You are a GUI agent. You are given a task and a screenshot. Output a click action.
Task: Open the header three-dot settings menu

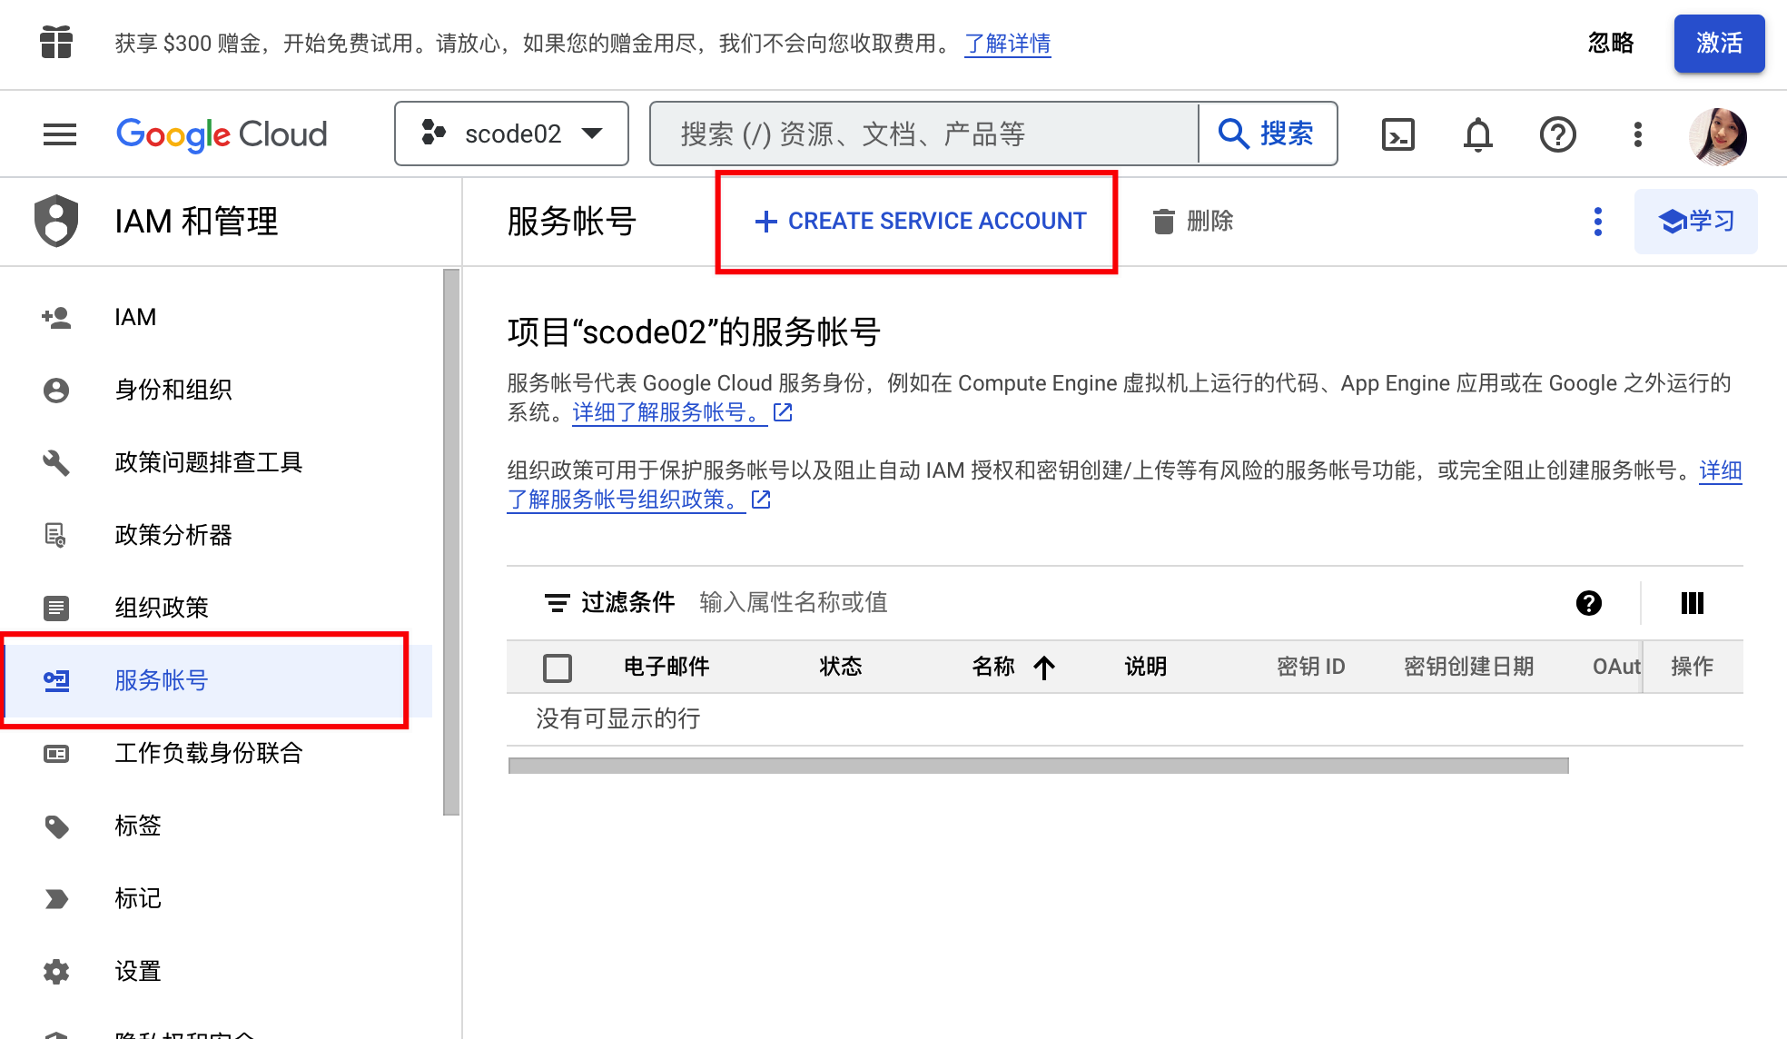1637,134
